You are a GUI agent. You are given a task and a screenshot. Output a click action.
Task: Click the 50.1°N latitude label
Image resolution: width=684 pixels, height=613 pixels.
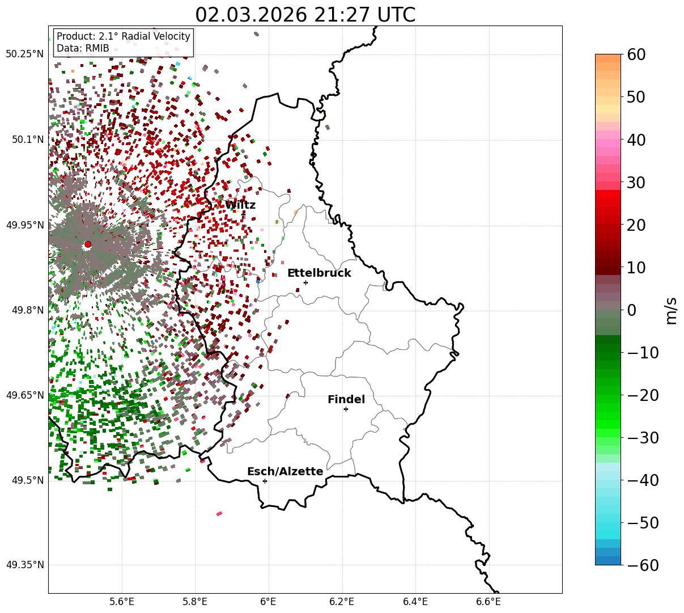coord(27,139)
